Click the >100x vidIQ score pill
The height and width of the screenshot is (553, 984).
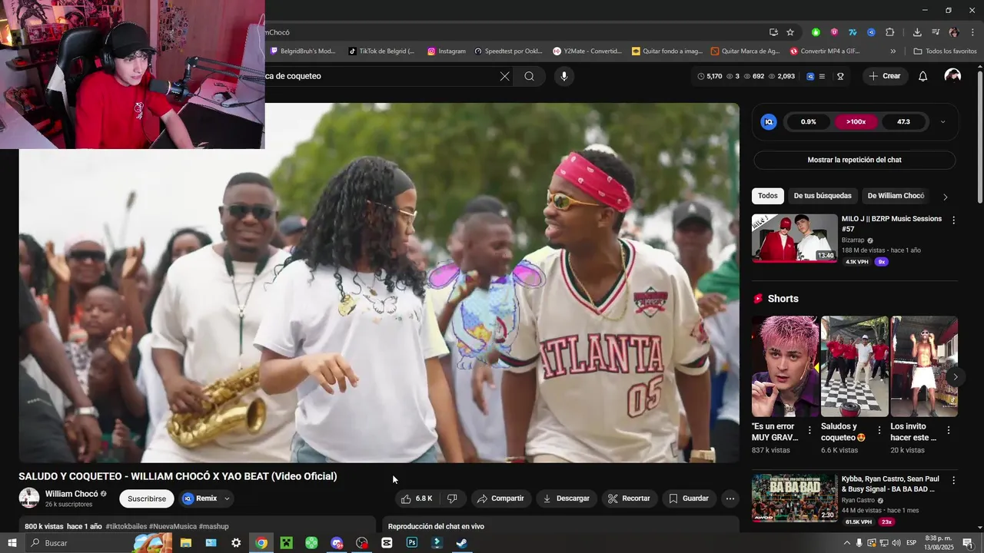click(x=856, y=121)
